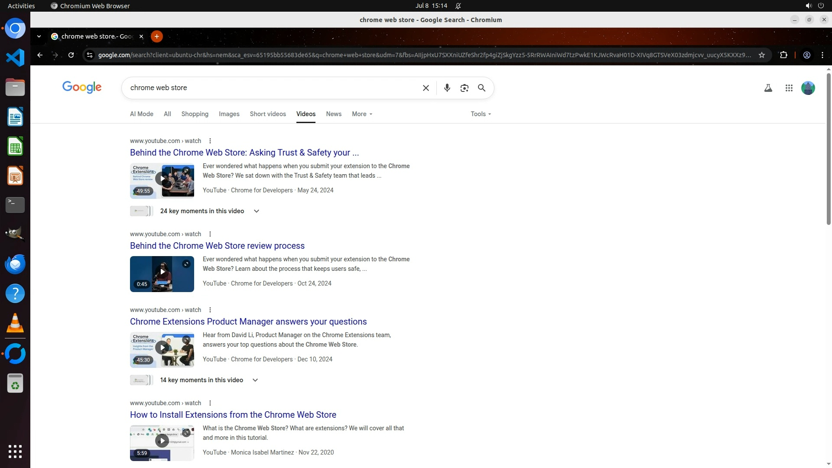Open Search Labs flask icon

pyautogui.click(x=768, y=88)
